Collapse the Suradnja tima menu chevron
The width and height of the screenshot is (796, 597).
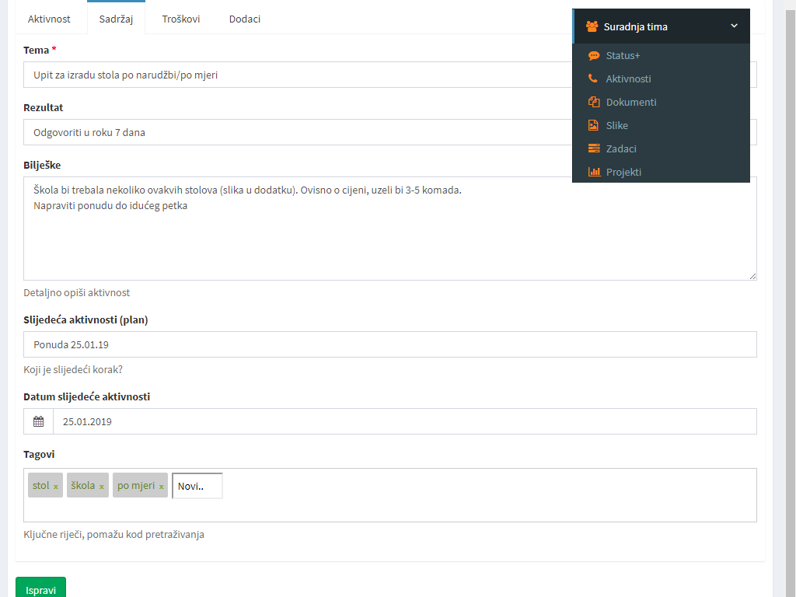coord(734,26)
